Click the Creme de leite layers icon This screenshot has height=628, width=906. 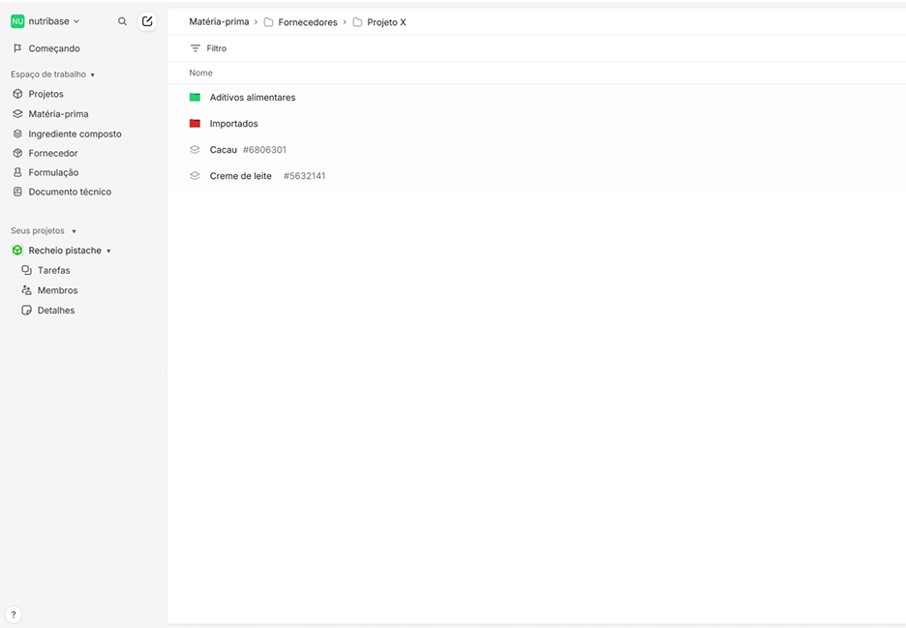coord(195,176)
